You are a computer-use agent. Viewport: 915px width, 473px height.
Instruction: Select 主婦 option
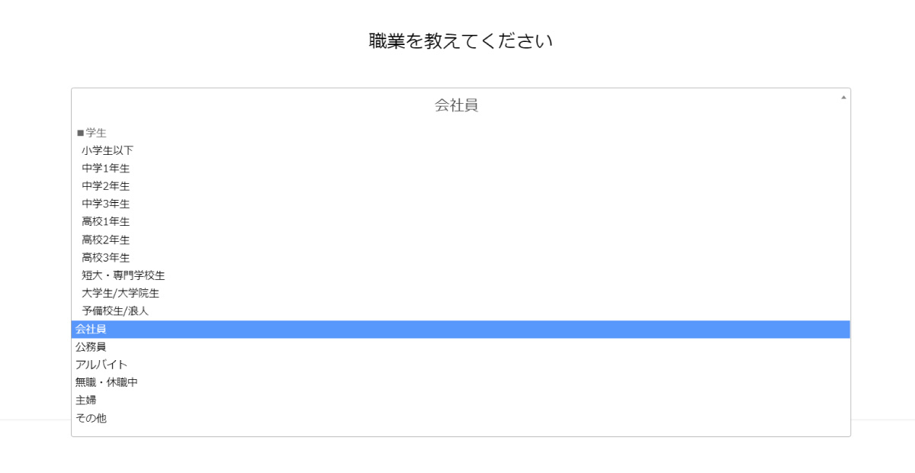coord(86,400)
